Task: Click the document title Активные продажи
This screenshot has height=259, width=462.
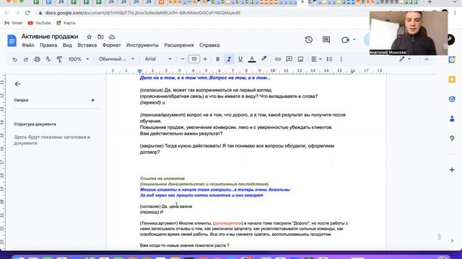Action: (x=50, y=37)
